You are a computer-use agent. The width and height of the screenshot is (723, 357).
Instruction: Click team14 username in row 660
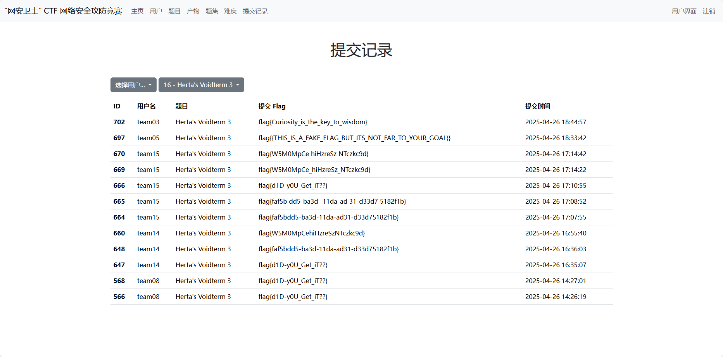point(148,233)
